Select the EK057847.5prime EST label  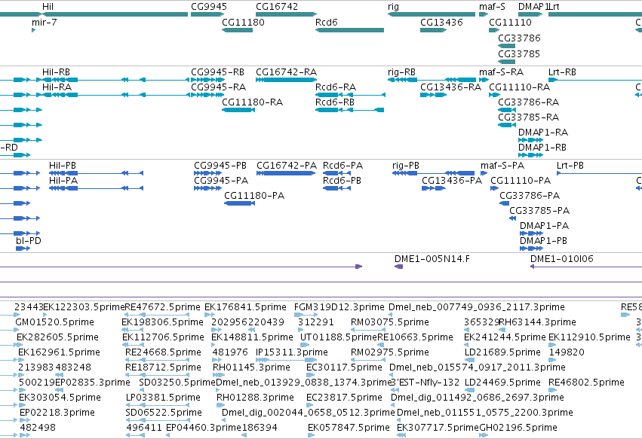(349, 428)
